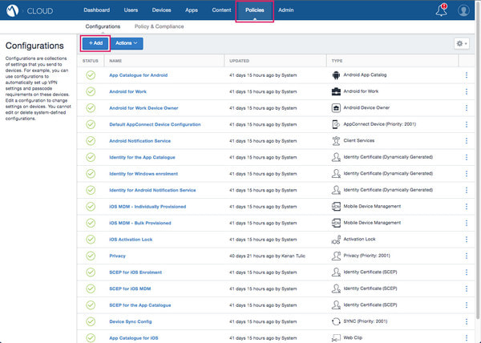
Task: Click the identity certificate icon for SCEP for iOS MDM
Action: click(336, 289)
